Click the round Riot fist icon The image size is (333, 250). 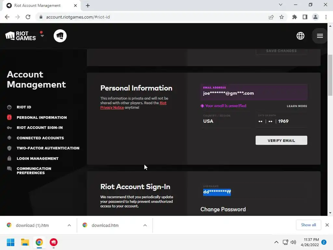[x=60, y=36]
